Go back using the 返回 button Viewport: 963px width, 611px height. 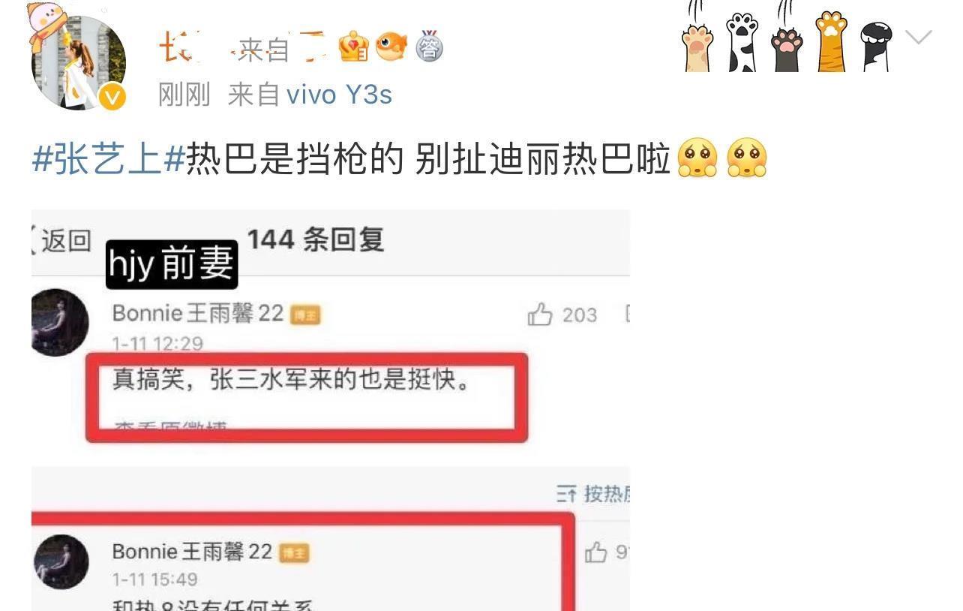61,240
